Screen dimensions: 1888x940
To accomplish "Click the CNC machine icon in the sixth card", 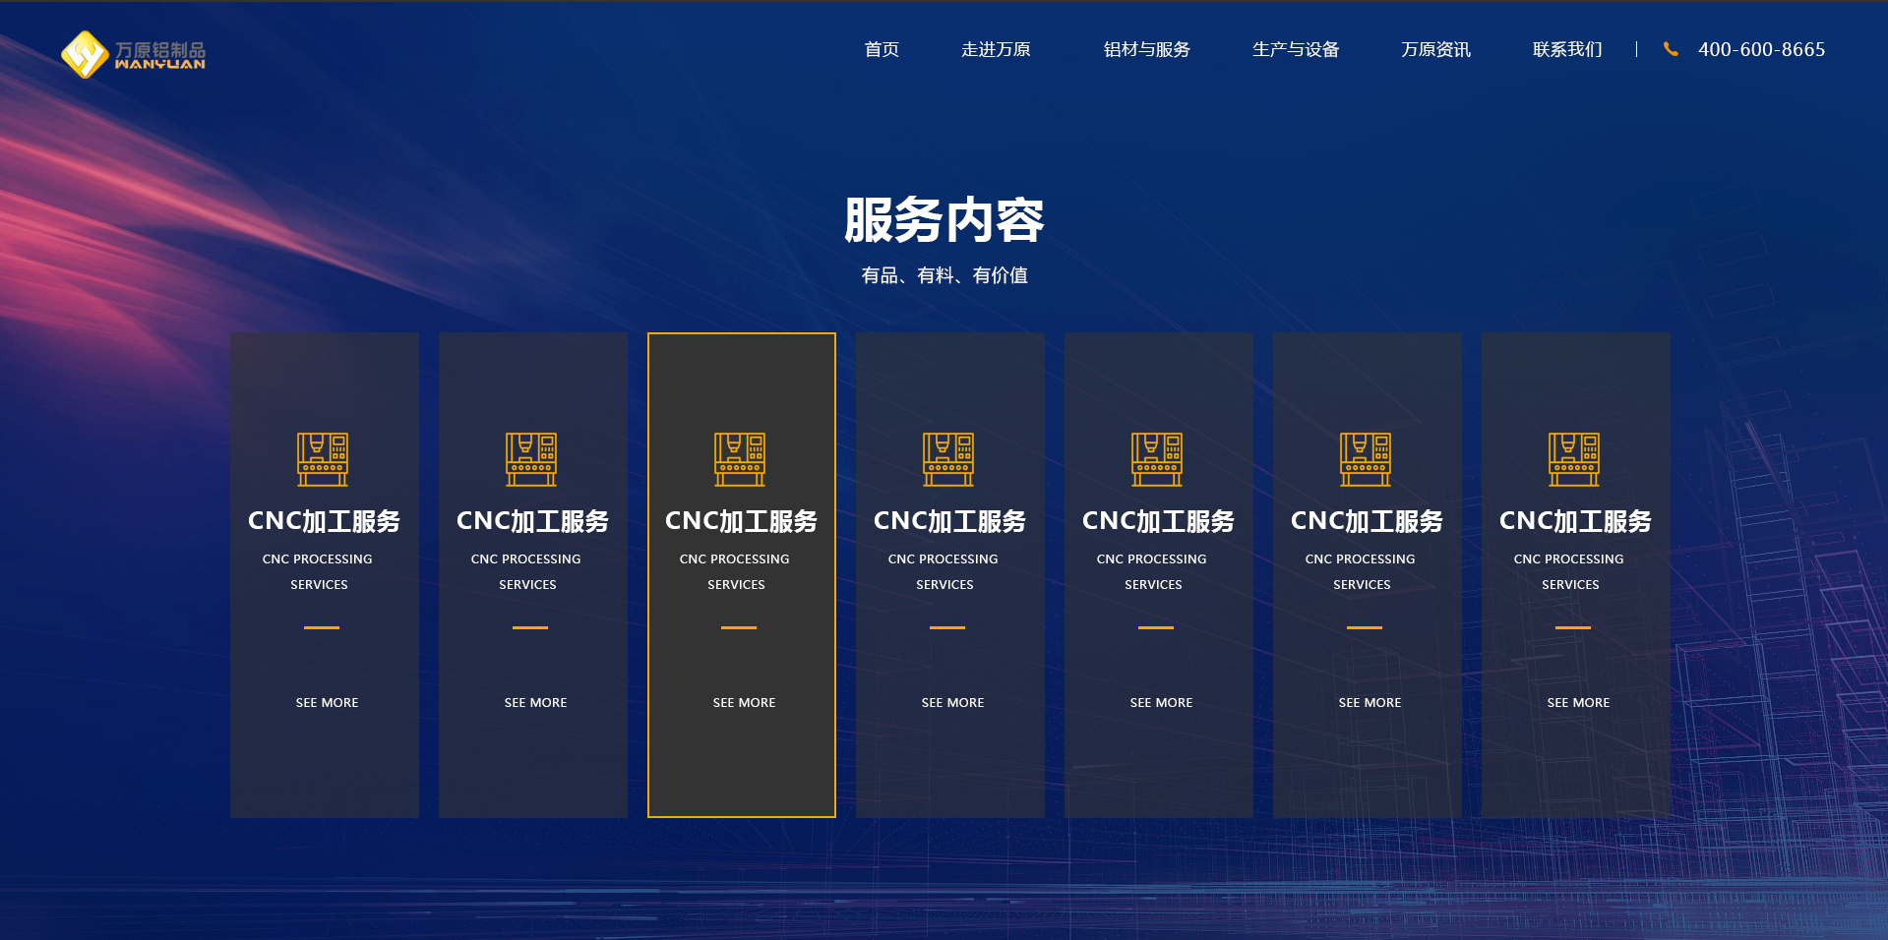I will pos(1366,459).
